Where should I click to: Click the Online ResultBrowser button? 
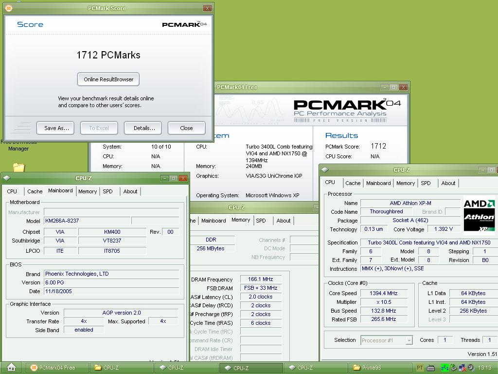108,79
